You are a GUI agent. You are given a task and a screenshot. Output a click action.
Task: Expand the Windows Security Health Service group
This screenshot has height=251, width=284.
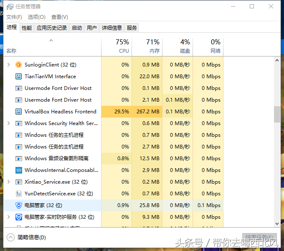[8, 123]
